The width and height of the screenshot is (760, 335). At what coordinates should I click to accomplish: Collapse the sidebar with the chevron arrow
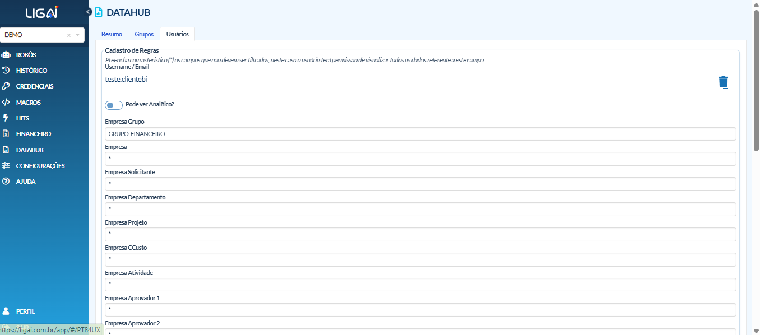point(89,12)
